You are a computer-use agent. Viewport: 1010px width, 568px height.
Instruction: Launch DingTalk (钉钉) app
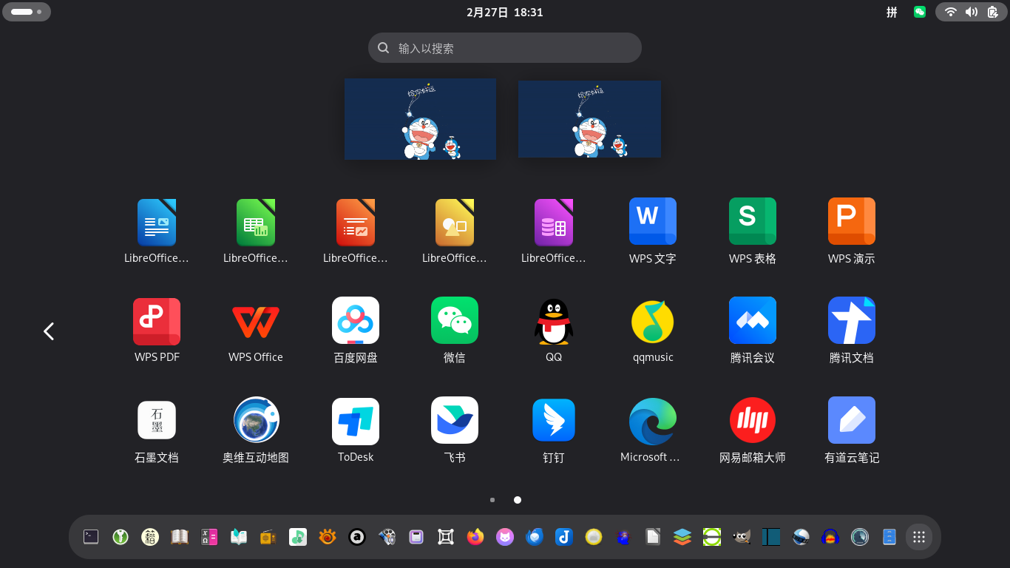tap(553, 422)
